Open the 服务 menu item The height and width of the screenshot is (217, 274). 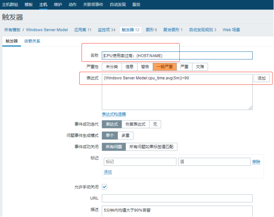[x=136, y=4]
